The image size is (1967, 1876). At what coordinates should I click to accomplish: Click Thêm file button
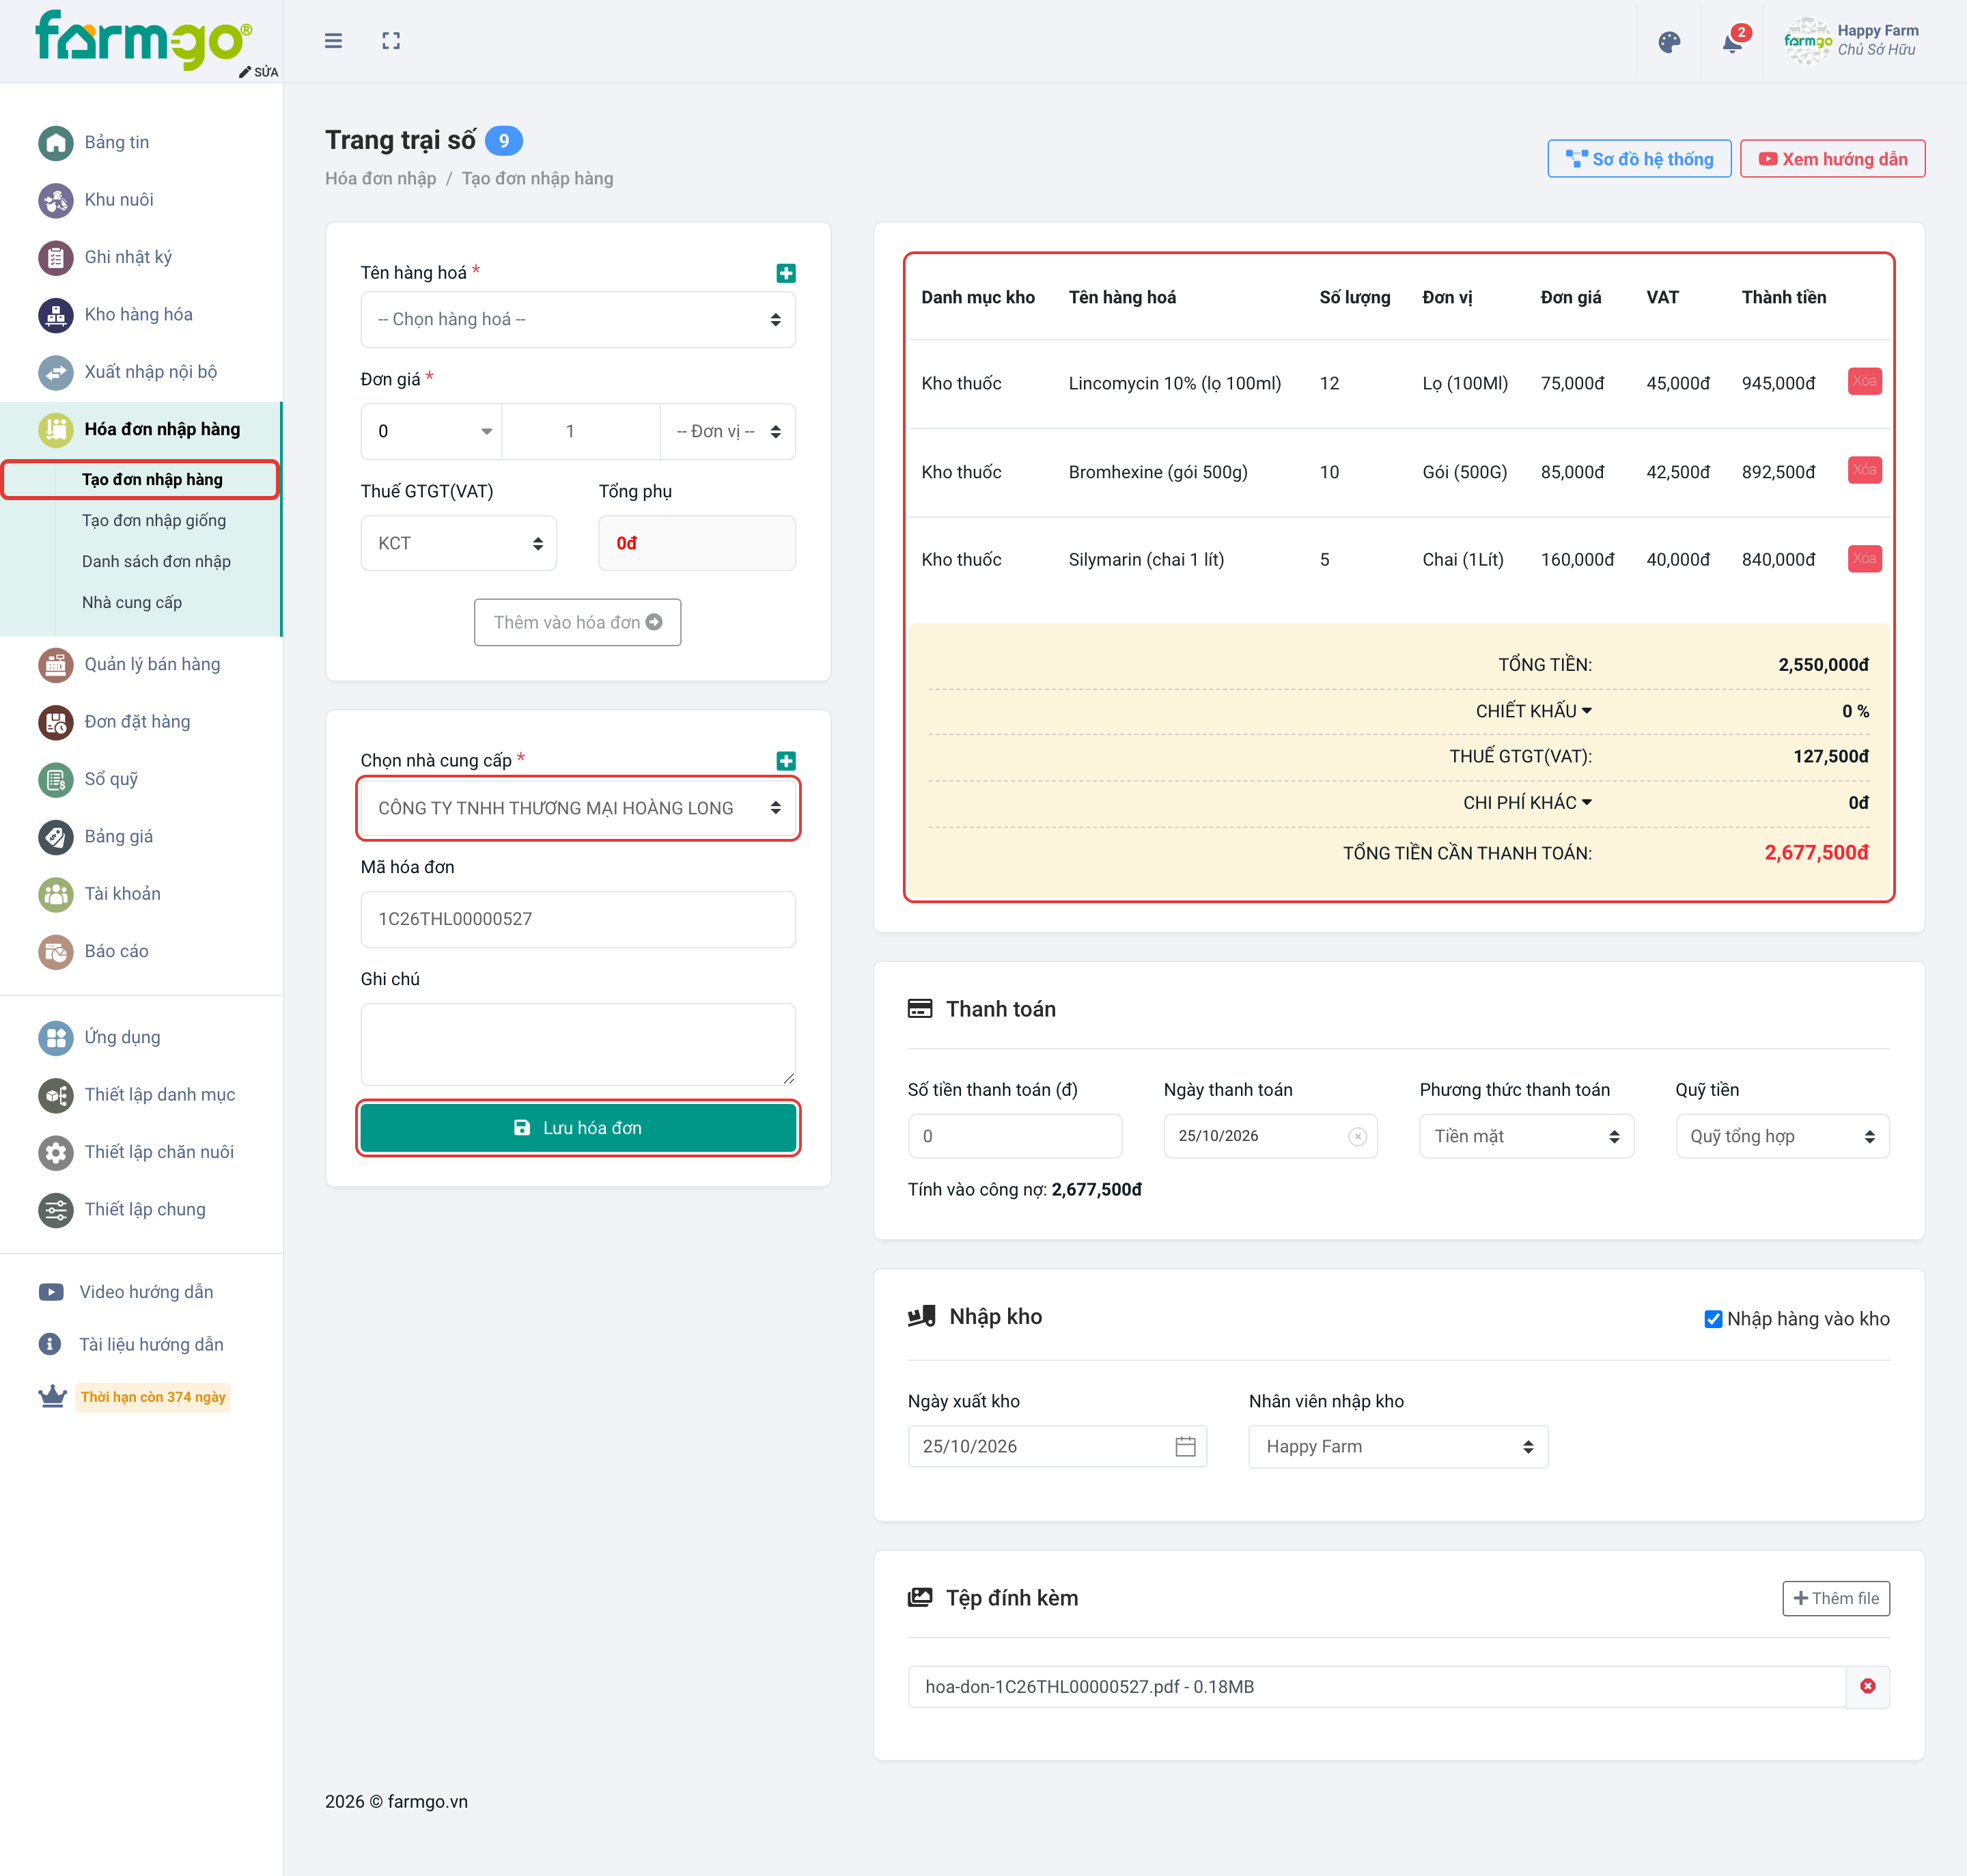1836,1598
